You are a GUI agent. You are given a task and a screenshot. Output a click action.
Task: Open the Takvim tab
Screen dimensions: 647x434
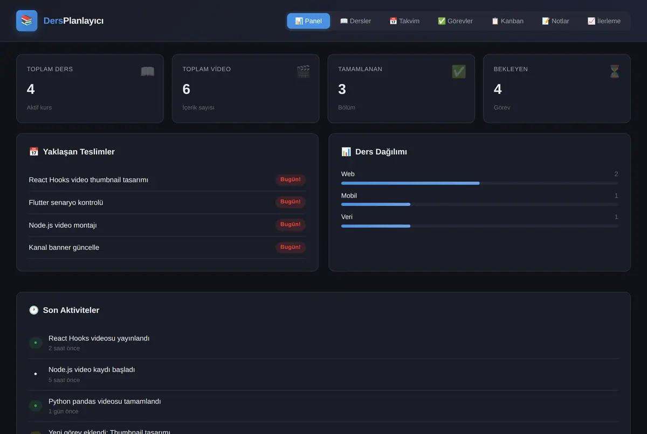point(404,21)
